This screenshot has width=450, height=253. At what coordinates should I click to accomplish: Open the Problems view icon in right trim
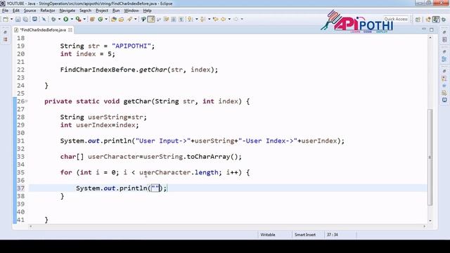click(x=444, y=78)
